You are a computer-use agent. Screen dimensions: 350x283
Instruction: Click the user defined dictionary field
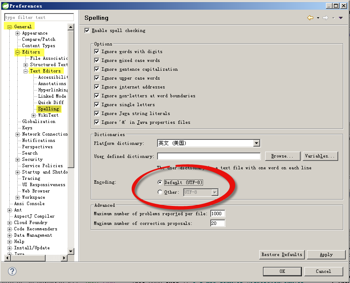click(x=209, y=156)
